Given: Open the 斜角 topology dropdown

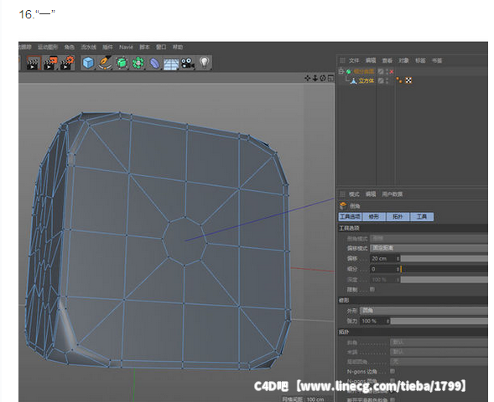Looking at the screenshot, I should (x=439, y=343).
